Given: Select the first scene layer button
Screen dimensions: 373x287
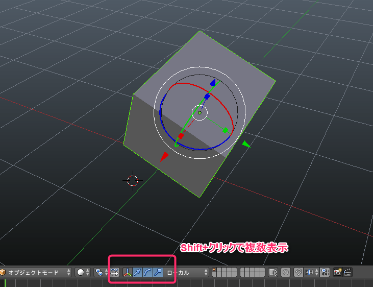Looking at the screenshot, I should click(215, 270).
